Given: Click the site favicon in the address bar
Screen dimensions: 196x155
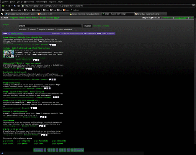Looking at the screenshot, I should tap(23, 6).
